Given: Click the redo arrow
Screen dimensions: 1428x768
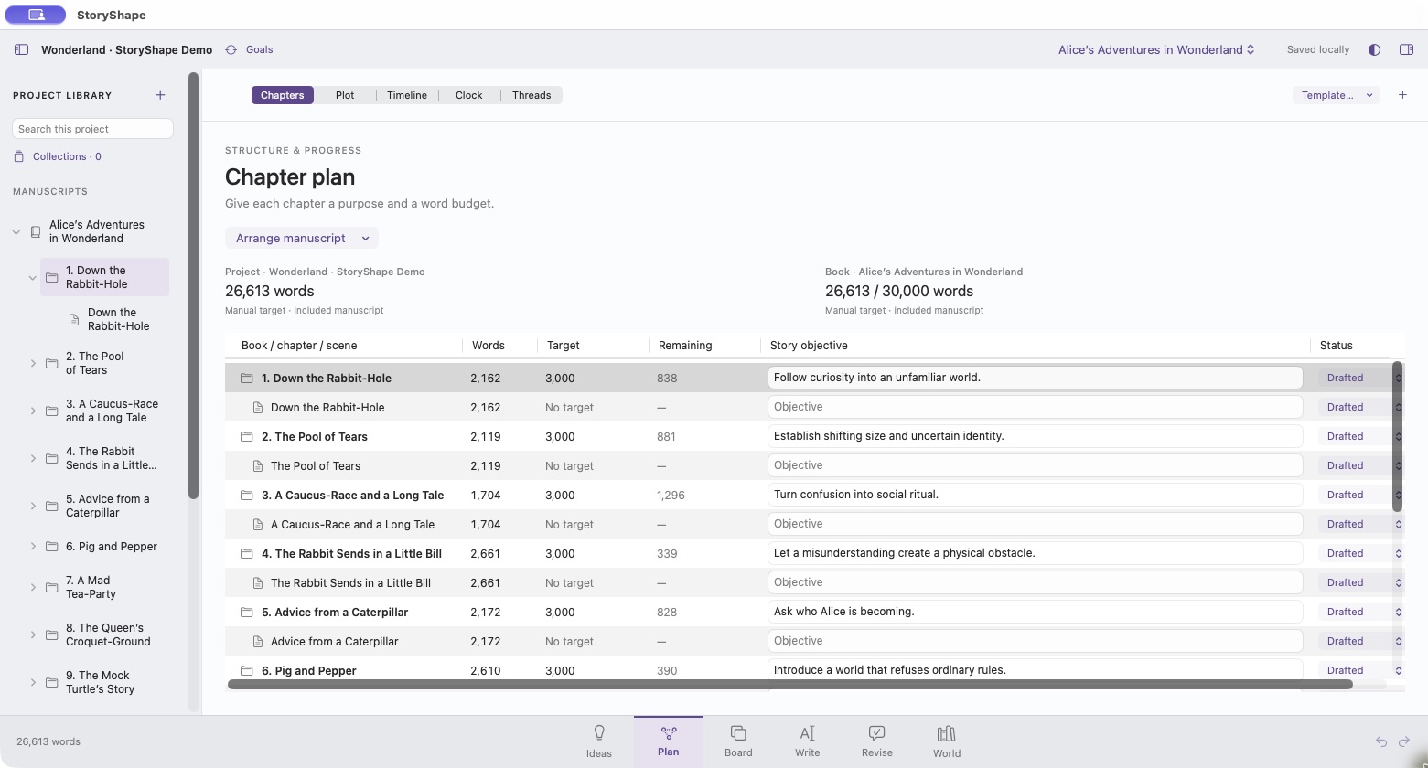Looking at the screenshot, I should pyautogui.click(x=1405, y=741).
